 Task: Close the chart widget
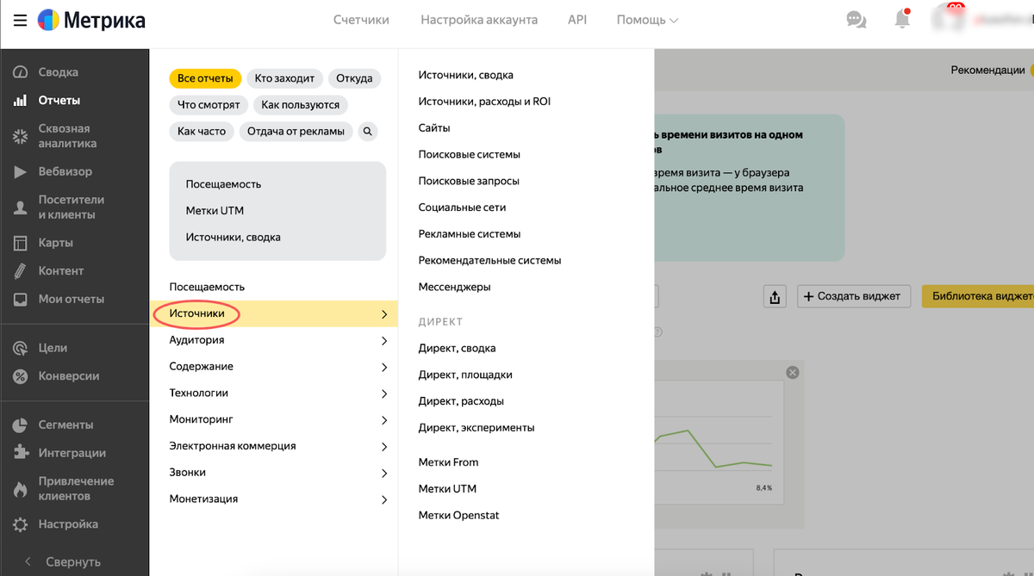pyautogui.click(x=793, y=372)
